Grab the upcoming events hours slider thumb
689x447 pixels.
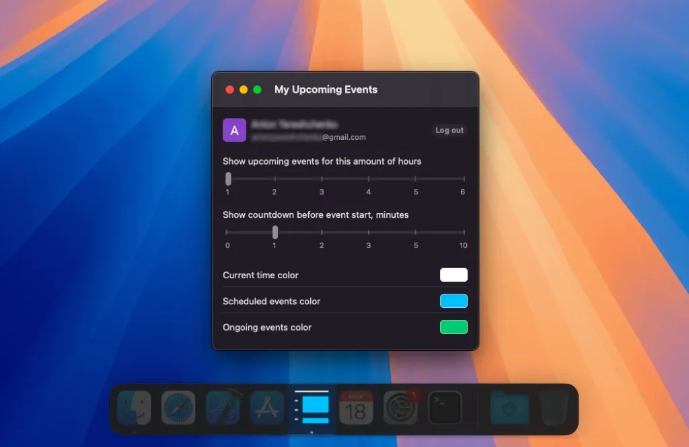tap(228, 179)
